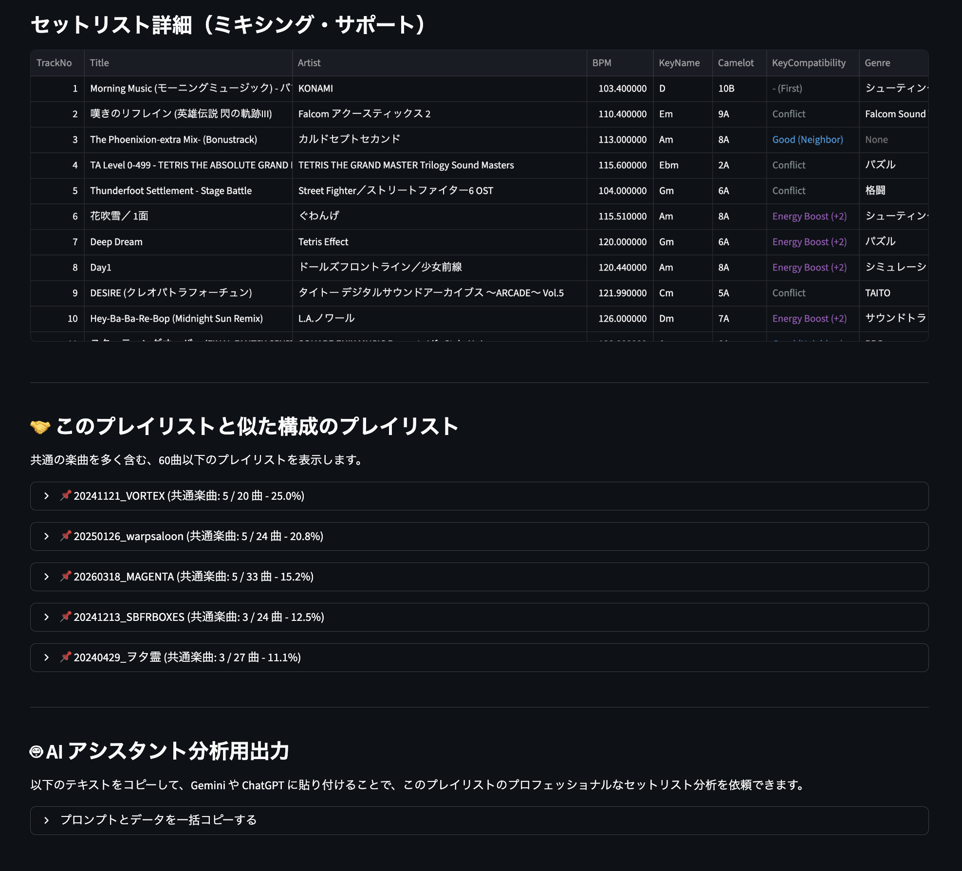
Task: Click pushpin icon beside 20240429_ヲタ霊
Action: coord(66,657)
